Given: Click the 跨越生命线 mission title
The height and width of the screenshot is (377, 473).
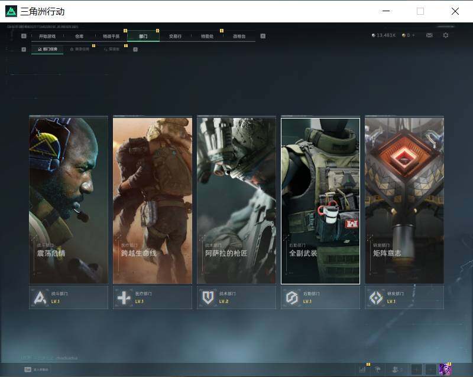Looking at the screenshot, I should 139,253.
